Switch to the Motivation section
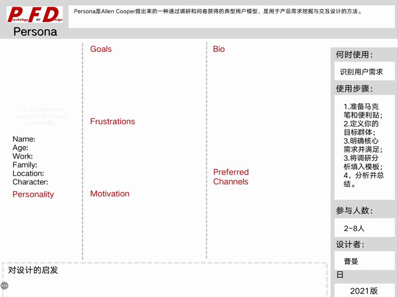 point(109,194)
